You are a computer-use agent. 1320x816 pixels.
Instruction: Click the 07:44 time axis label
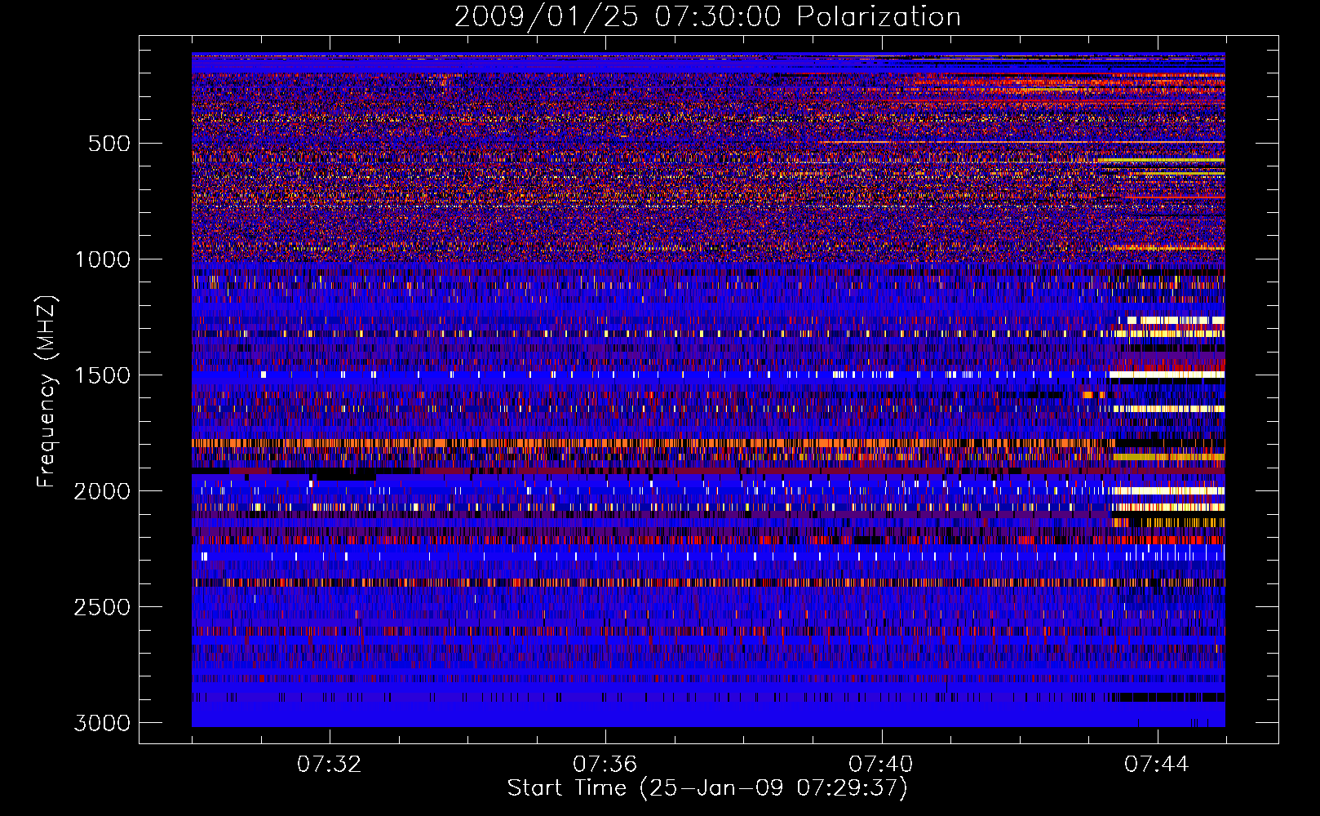click(1156, 765)
